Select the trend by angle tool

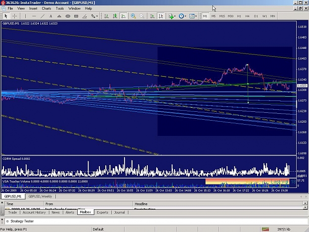85,16
